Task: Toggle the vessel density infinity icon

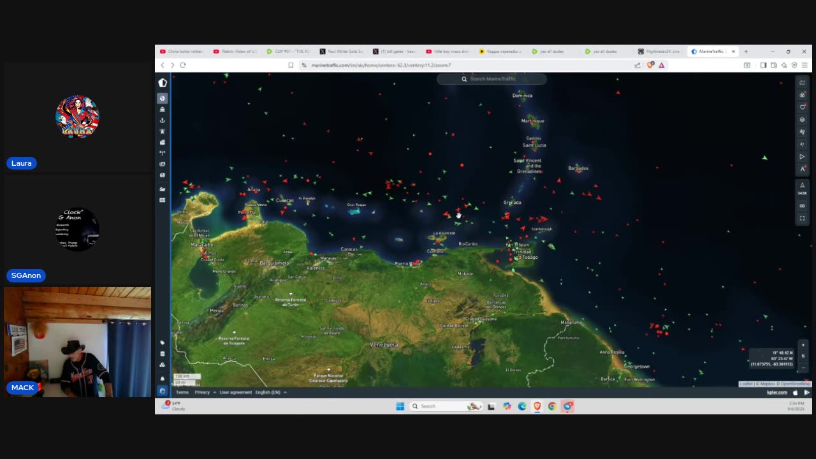Action: pos(802,206)
